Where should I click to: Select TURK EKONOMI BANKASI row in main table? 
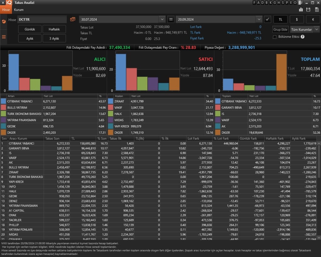tap(158, 177)
